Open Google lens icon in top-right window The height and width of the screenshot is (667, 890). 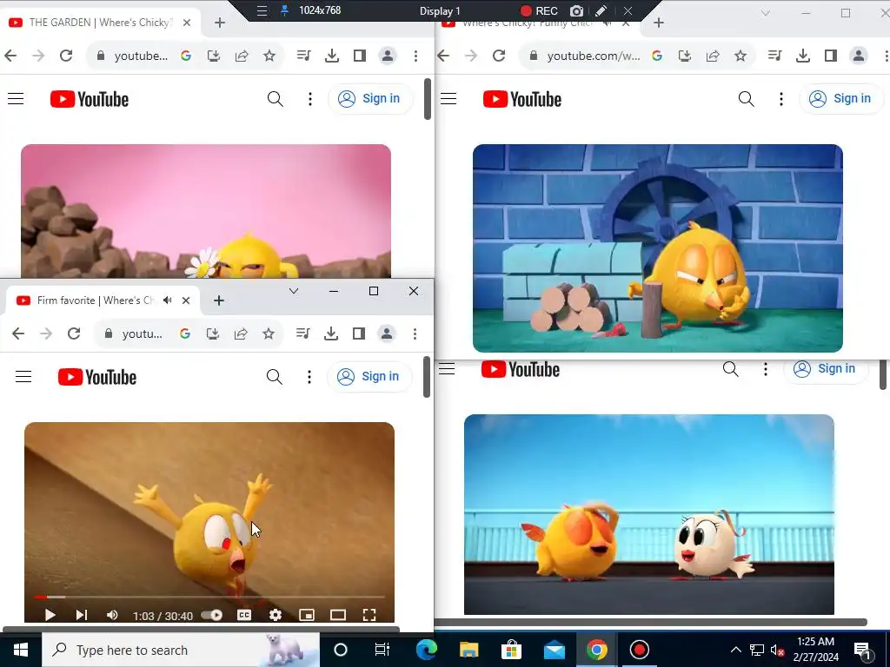pos(657,56)
